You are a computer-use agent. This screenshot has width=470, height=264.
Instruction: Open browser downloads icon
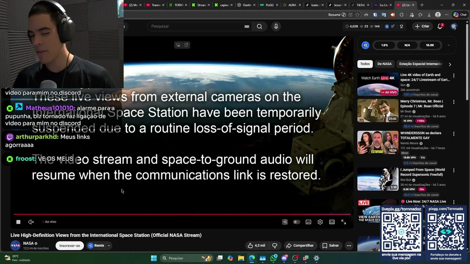[x=429, y=15]
